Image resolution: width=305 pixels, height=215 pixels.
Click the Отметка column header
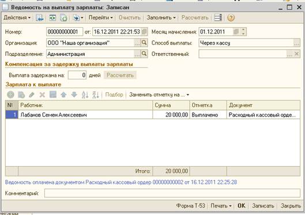coord(208,105)
